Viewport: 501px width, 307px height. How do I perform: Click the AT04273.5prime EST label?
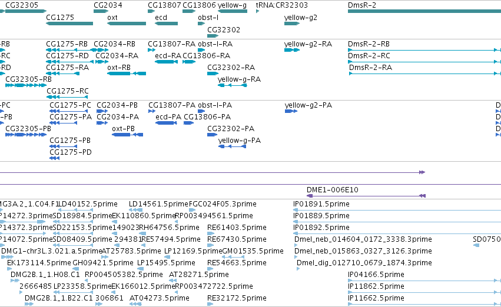click(160, 298)
